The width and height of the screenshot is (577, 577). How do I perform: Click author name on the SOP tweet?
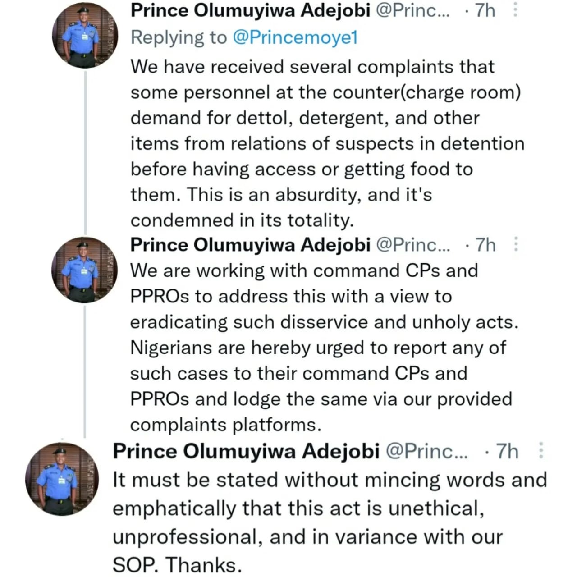point(246,451)
